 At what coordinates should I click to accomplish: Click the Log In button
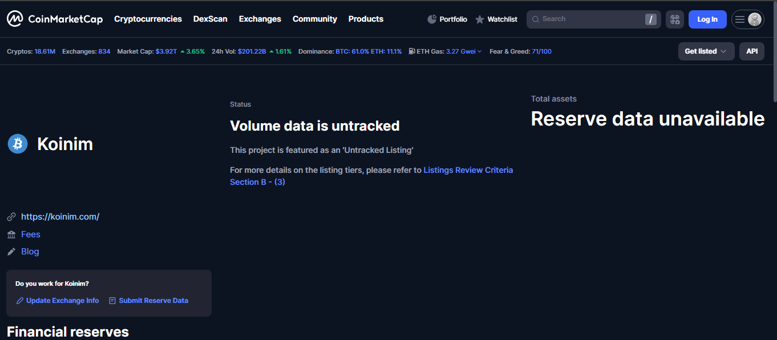point(707,19)
